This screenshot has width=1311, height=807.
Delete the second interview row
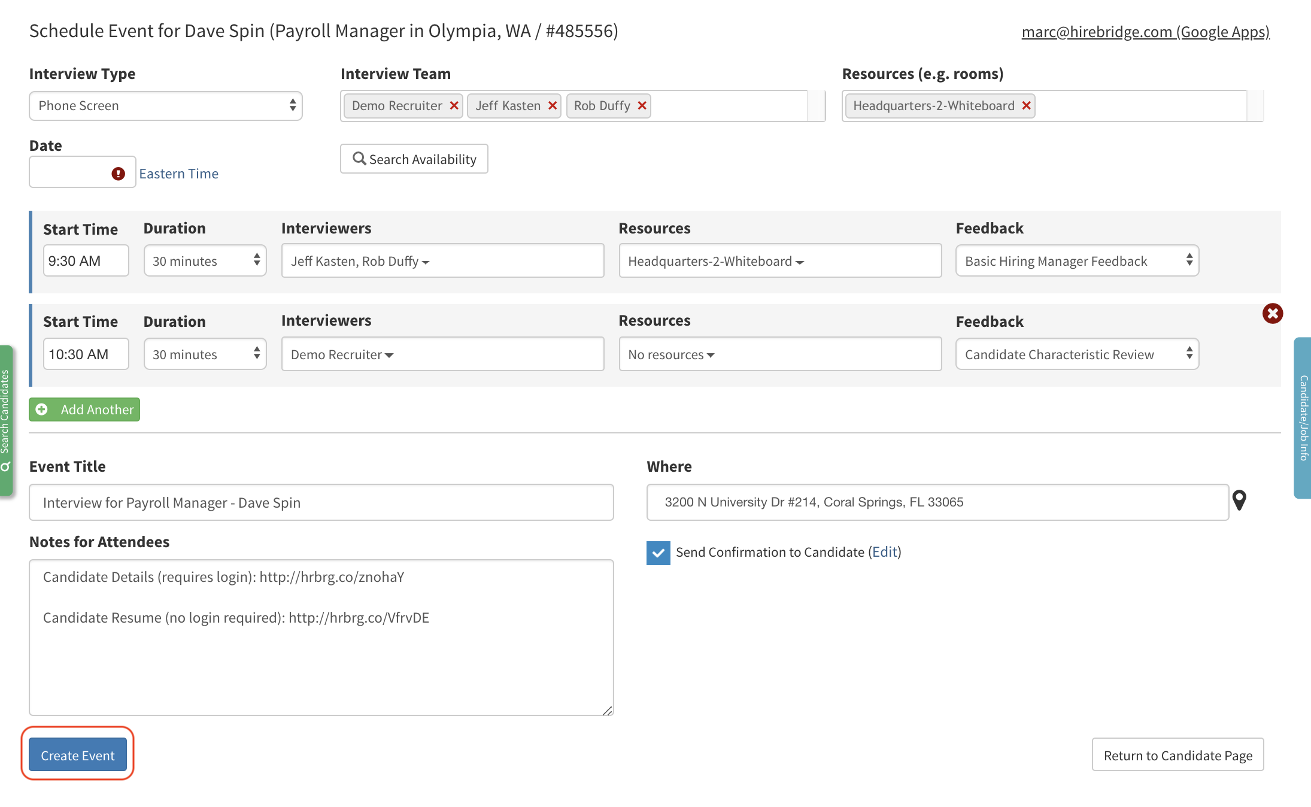1272,313
